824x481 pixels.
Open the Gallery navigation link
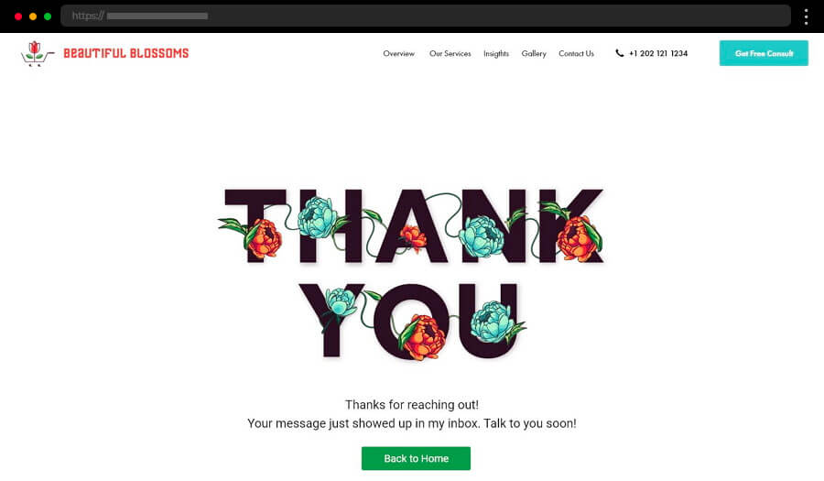pos(534,54)
